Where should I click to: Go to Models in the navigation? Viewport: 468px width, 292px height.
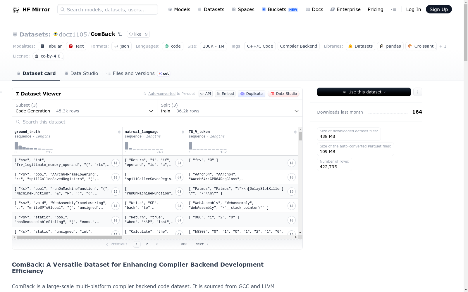coord(179,9)
